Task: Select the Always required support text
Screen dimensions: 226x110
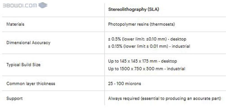Action: (164, 98)
